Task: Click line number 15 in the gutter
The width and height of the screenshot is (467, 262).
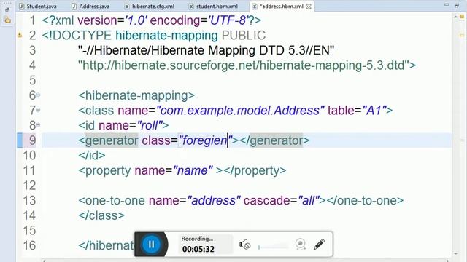Action: [29, 231]
